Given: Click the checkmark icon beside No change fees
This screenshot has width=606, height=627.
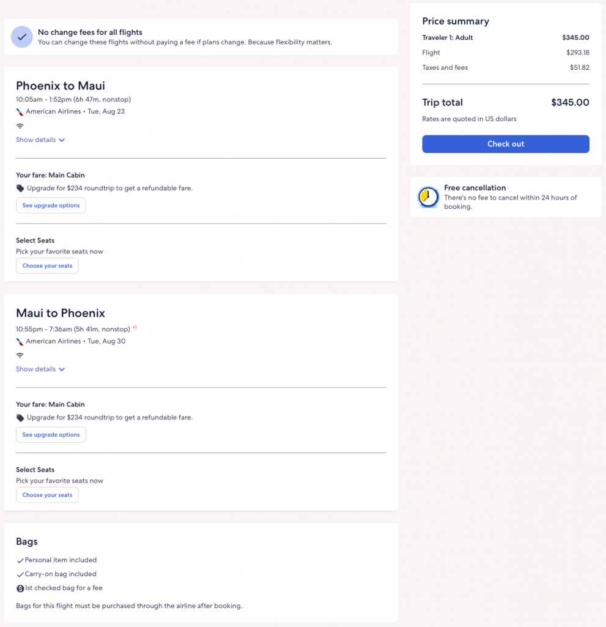Looking at the screenshot, I should click(x=22, y=37).
